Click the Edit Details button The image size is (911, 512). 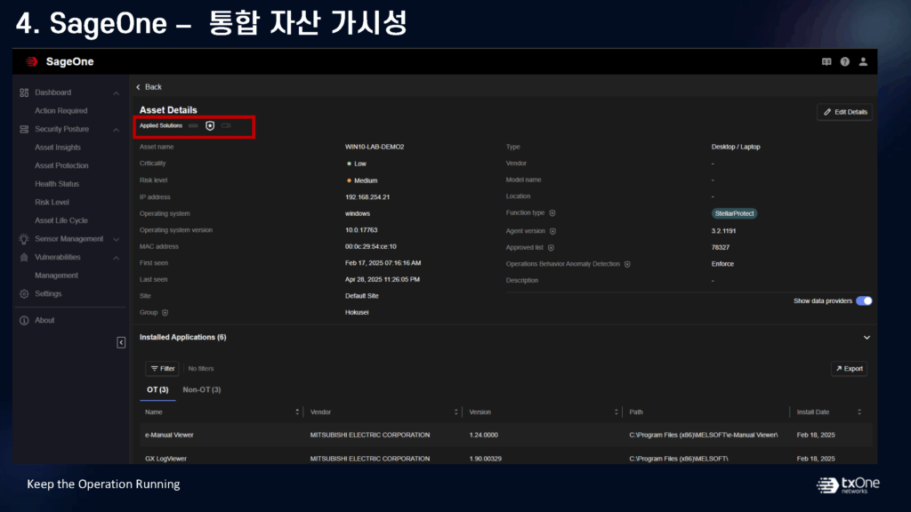click(844, 112)
